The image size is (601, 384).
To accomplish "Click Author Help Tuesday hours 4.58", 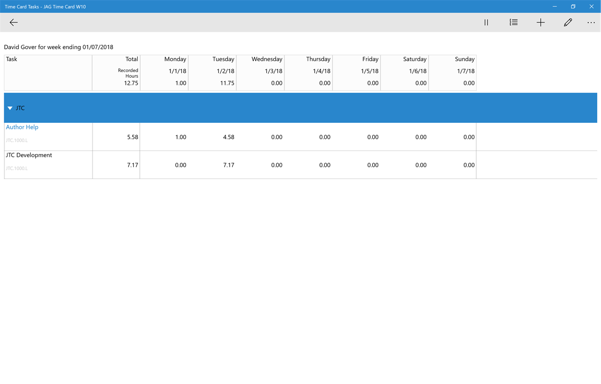I will 228,137.
